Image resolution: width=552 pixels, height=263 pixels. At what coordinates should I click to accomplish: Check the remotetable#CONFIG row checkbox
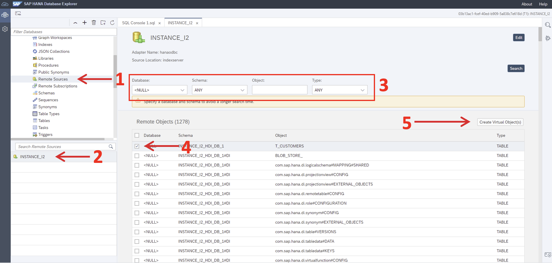(x=137, y=194)
